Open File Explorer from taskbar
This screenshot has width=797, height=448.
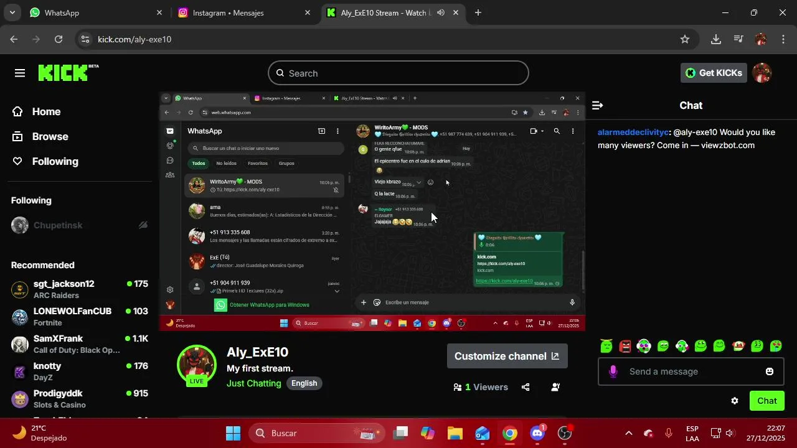point(455,433)
